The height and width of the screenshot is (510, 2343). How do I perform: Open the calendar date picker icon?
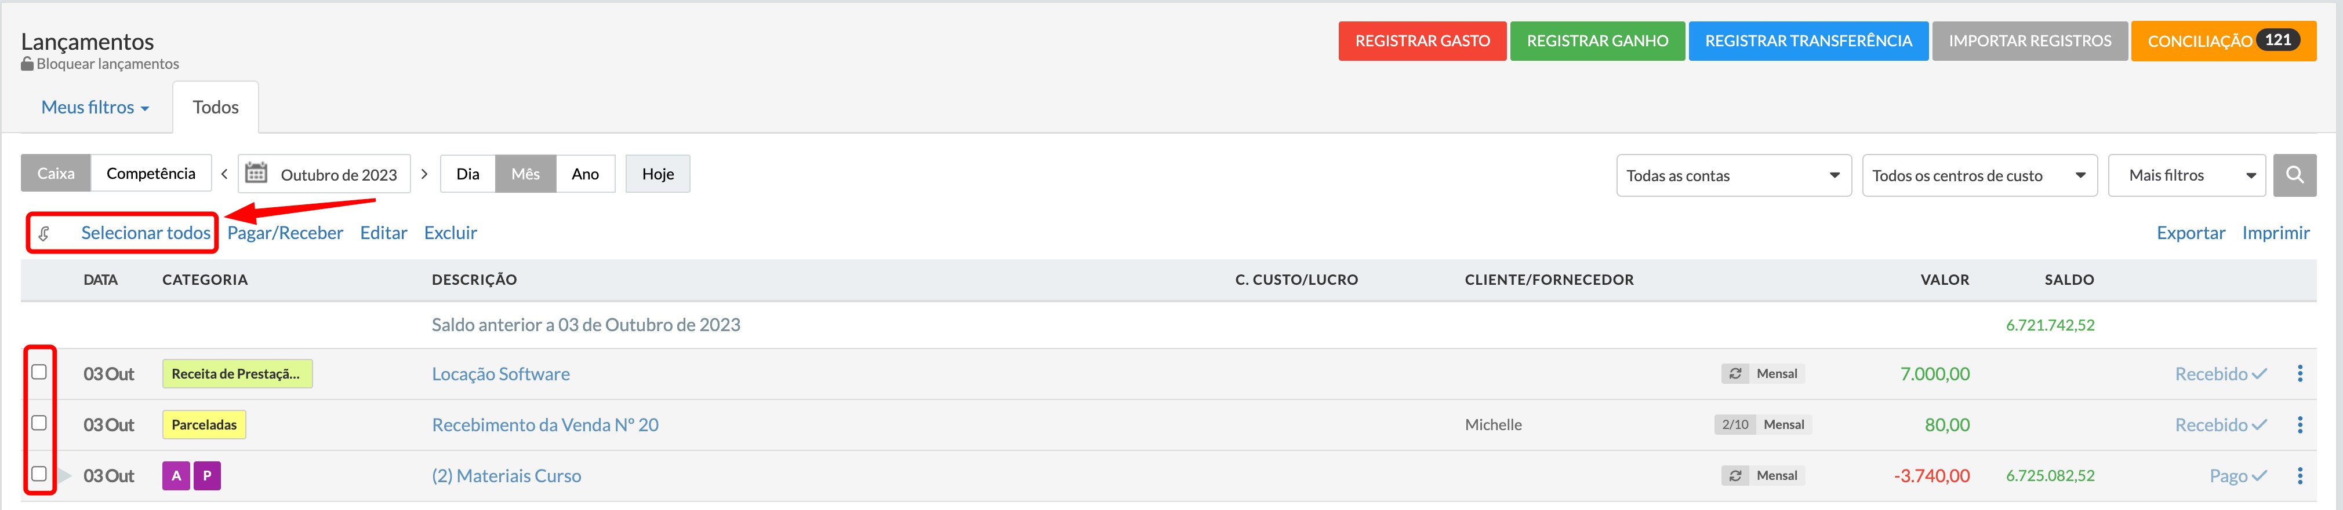[256, 173]
